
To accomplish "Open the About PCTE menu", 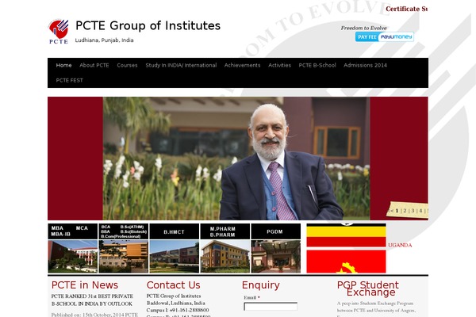I will point(94,65).
